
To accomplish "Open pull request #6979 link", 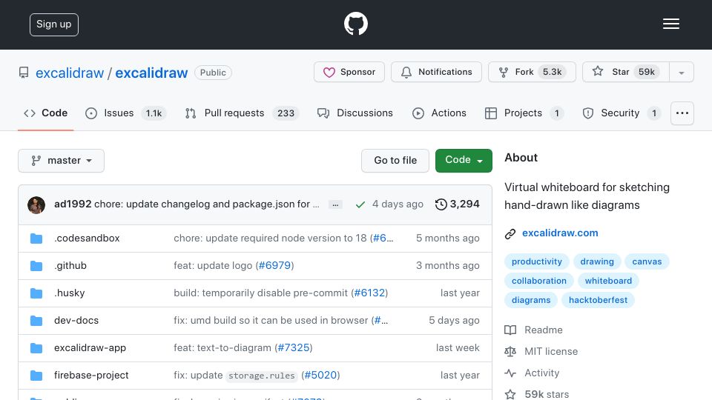I will coord(274,265).
